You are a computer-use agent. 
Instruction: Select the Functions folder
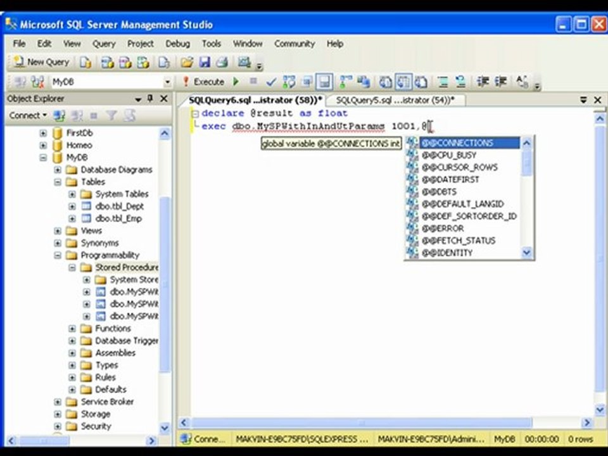(x=113, y=329)
